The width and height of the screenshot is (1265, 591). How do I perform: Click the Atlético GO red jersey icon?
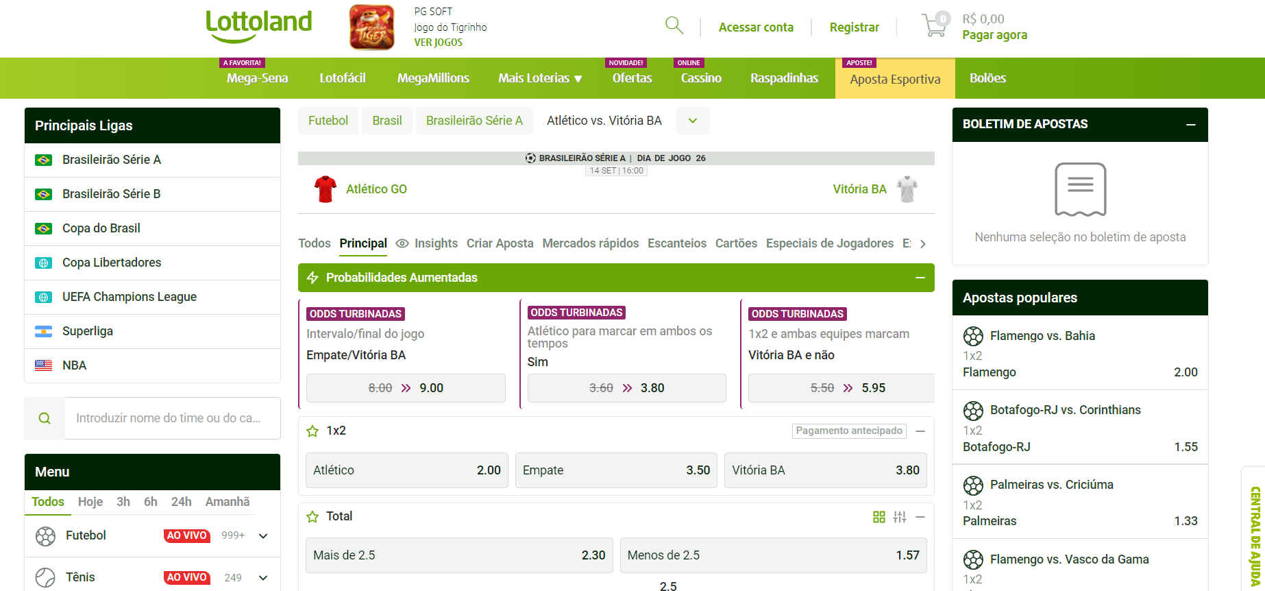tap(326, 189)
